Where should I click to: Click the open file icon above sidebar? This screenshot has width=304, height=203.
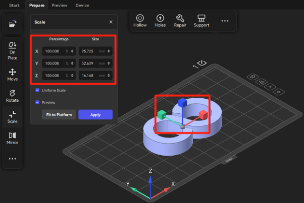pos(13,23)
